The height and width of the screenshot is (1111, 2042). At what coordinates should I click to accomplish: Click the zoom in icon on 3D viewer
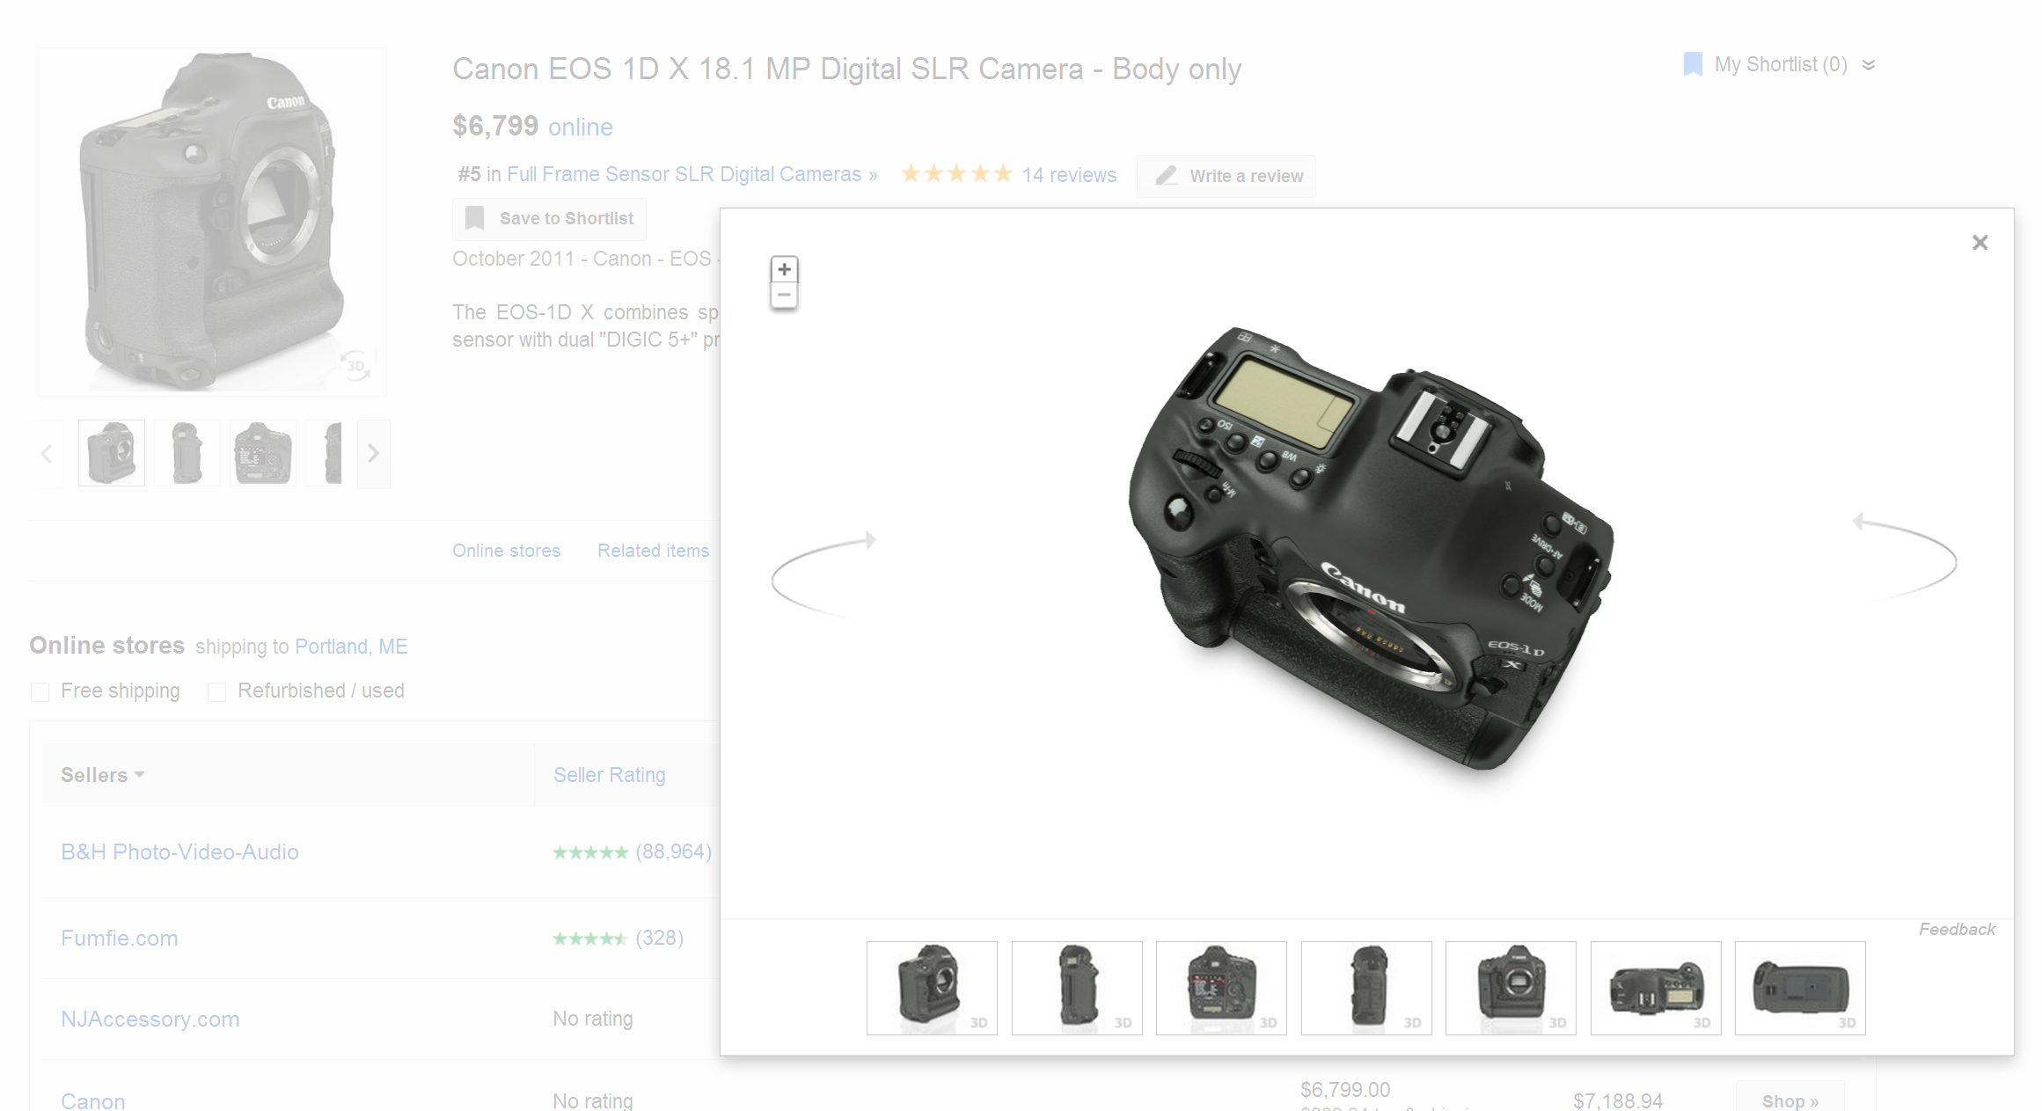pos(785,269)
